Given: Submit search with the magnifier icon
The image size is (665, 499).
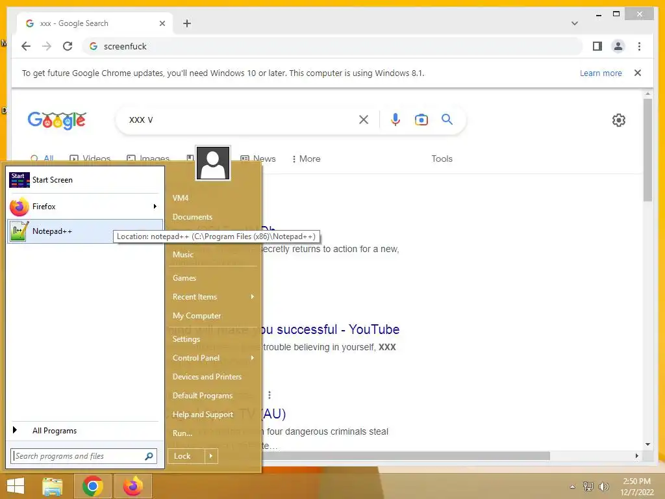Looking at the screenshot, I should 447,120.
